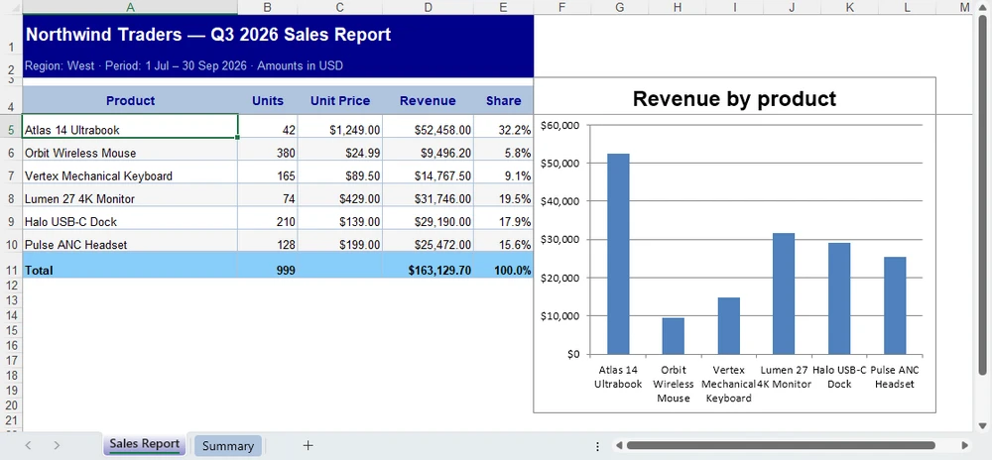The width and height of the screenshot is (992, 460).
Task: Select the revenue cell $29,190.00
Action: click(x=429, y=219)
